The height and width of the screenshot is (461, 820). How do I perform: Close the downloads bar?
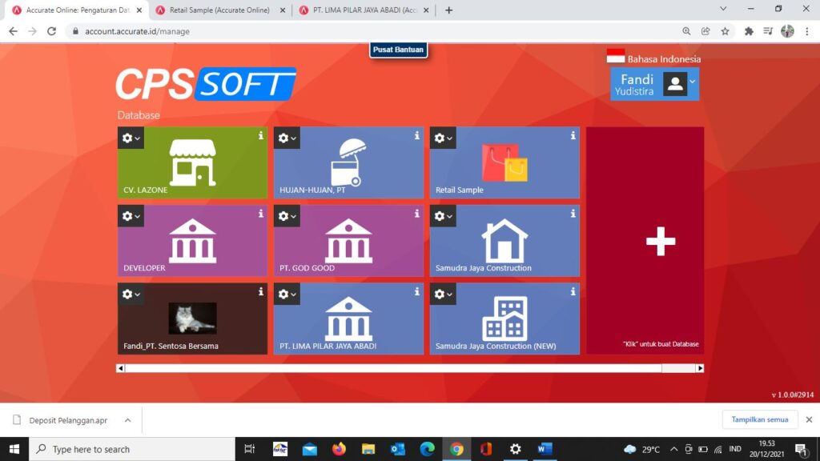tap(809, 419)
